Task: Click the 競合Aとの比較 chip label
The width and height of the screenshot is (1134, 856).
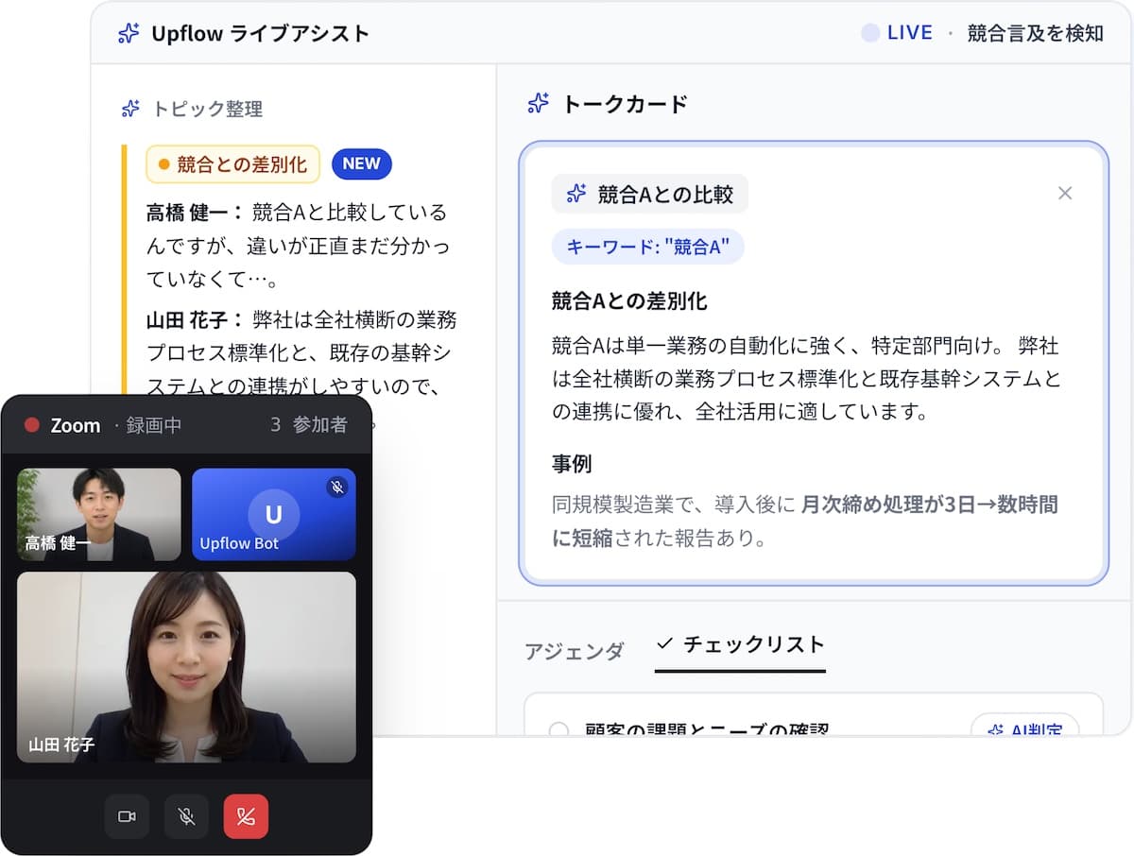Action: tap(665, 195)
